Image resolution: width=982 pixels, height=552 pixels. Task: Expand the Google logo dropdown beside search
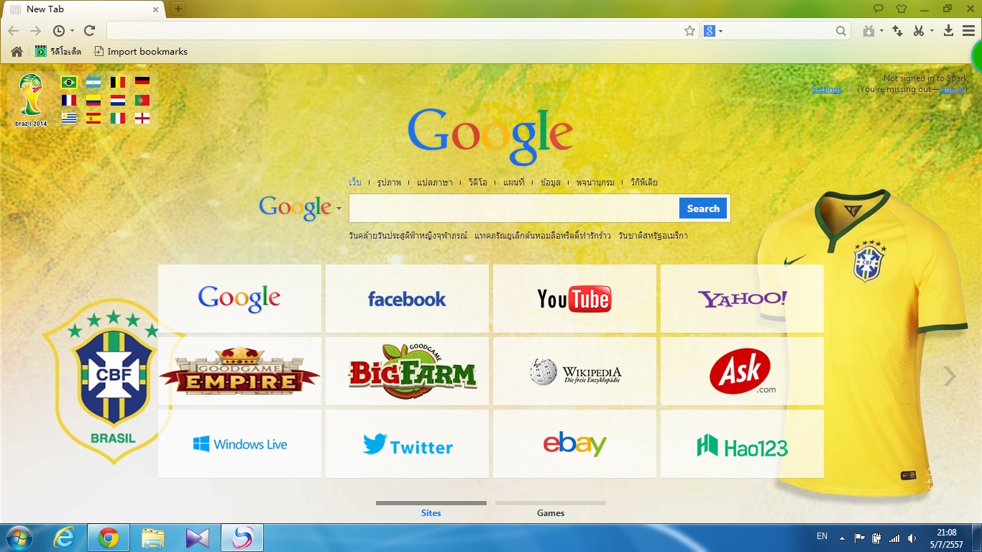coord(339,208)
